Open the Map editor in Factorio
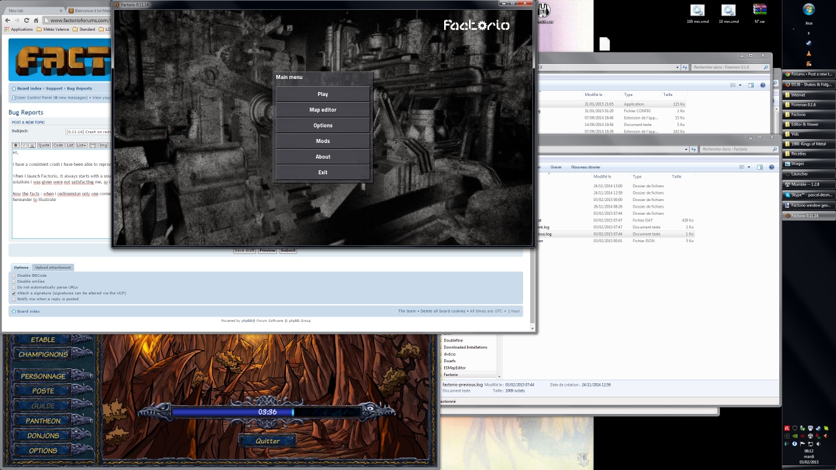 click(x=323, y=110)
